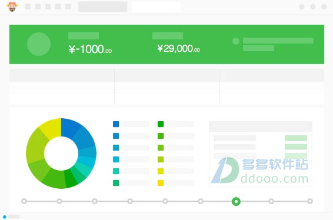This screenshot has width=333, height=220.
Task: Click the small circle icon beside banner notice
Action: (x=236, y=41)
